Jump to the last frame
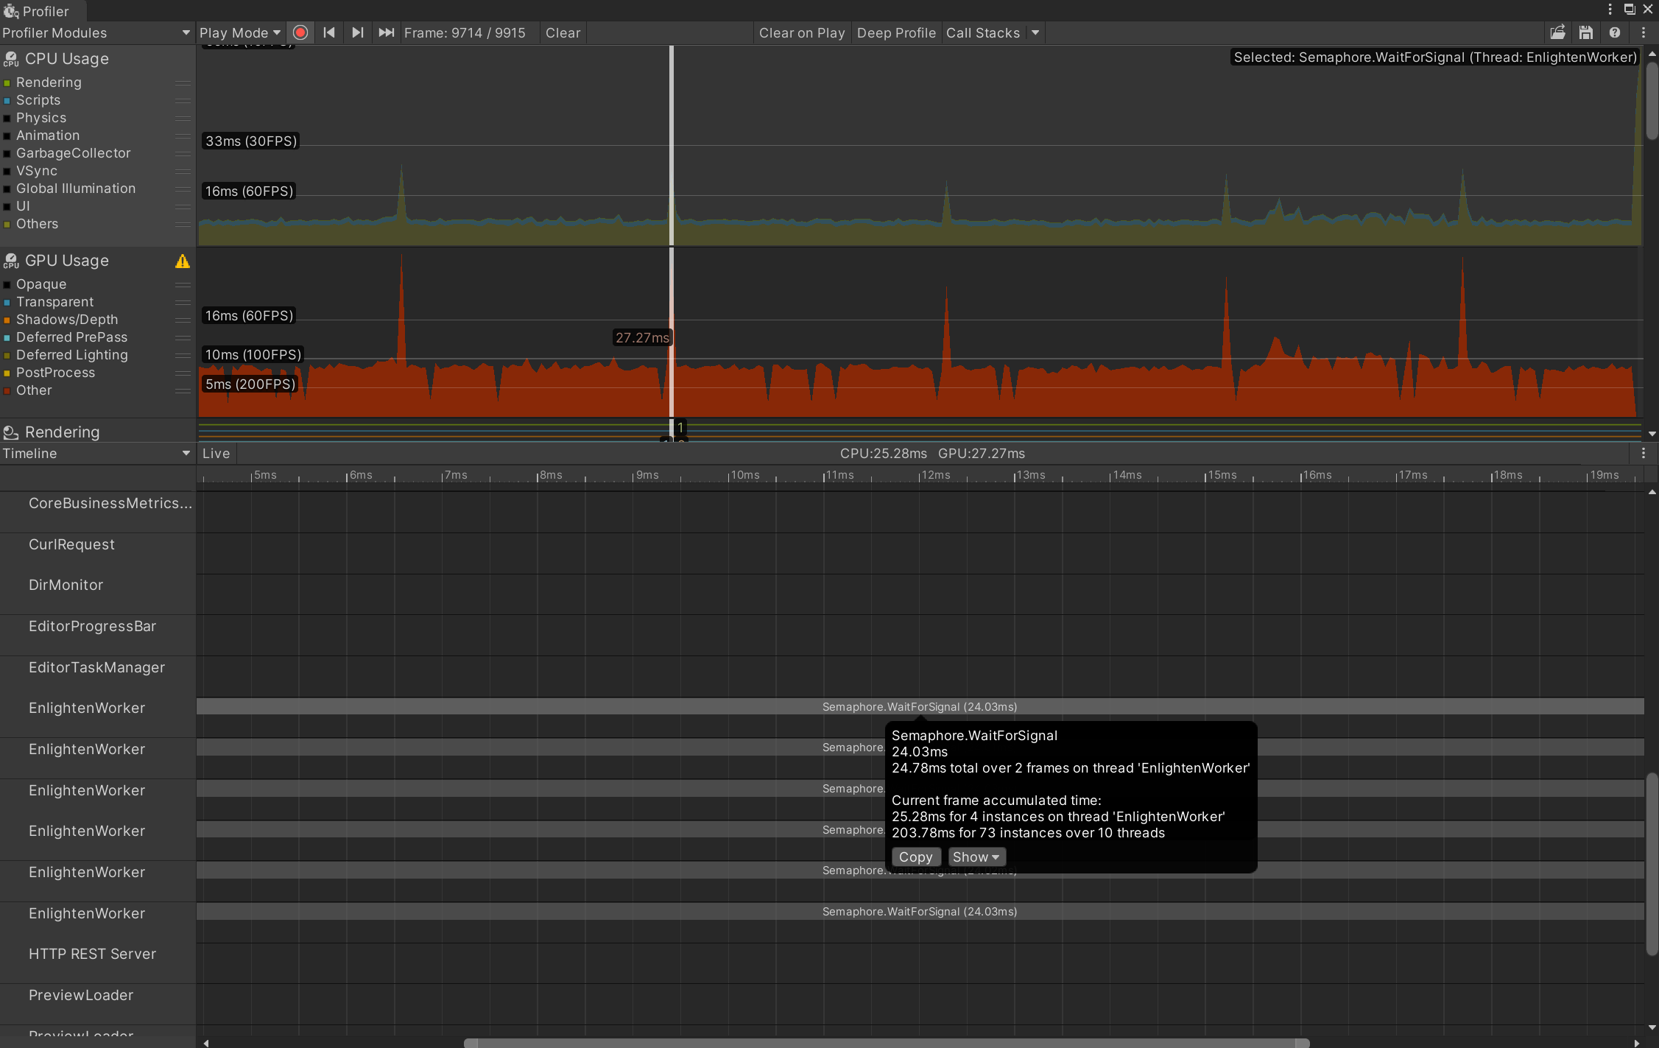Image resolution: width=1659 pixels, height=1048 pixels. (x=386, y=32)
